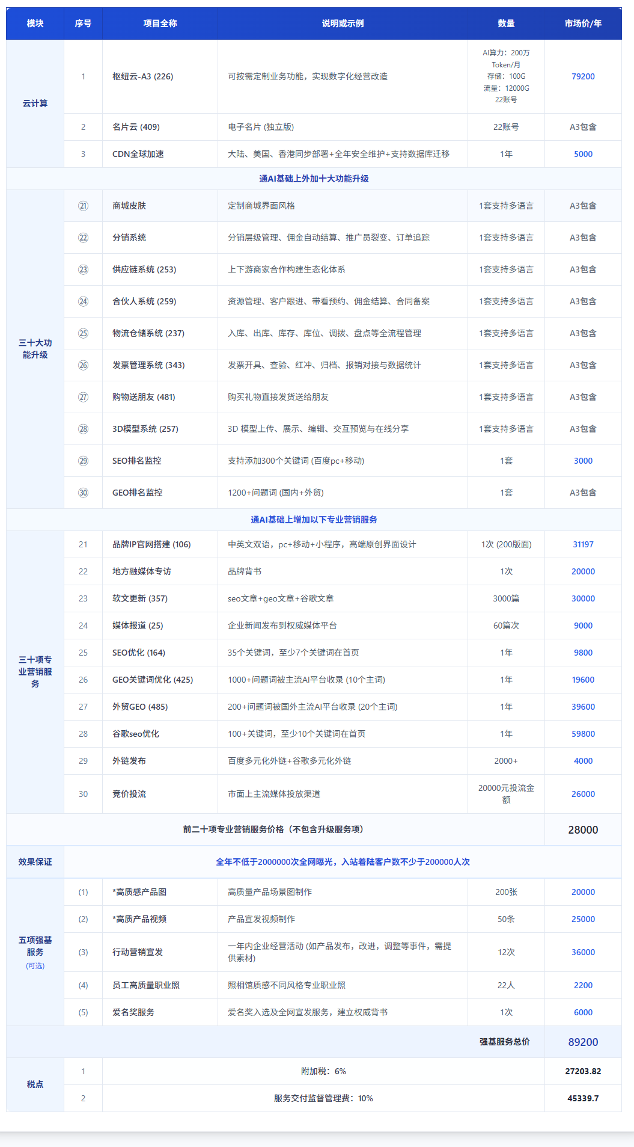Click the 通AI基础上外加十大功能升级 section heading
This screenshot has width=634, height=1147.
pyautogui.click(x=314, y=179)
